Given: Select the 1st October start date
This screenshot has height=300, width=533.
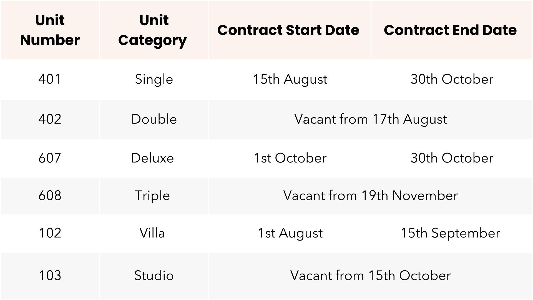Looking at the screenshot, I should (x=290, y=158).
